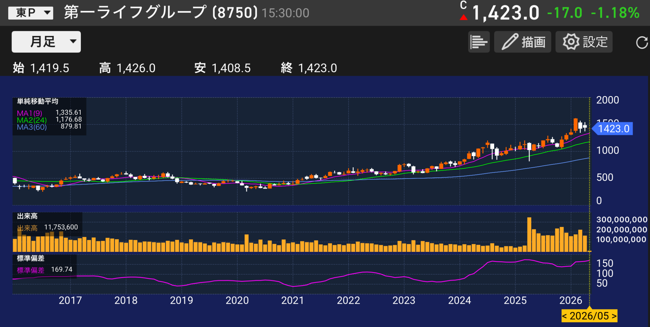Click the MA3 value 879.81
This screenshot has height=327, width=650.
[x=71, y=126]
